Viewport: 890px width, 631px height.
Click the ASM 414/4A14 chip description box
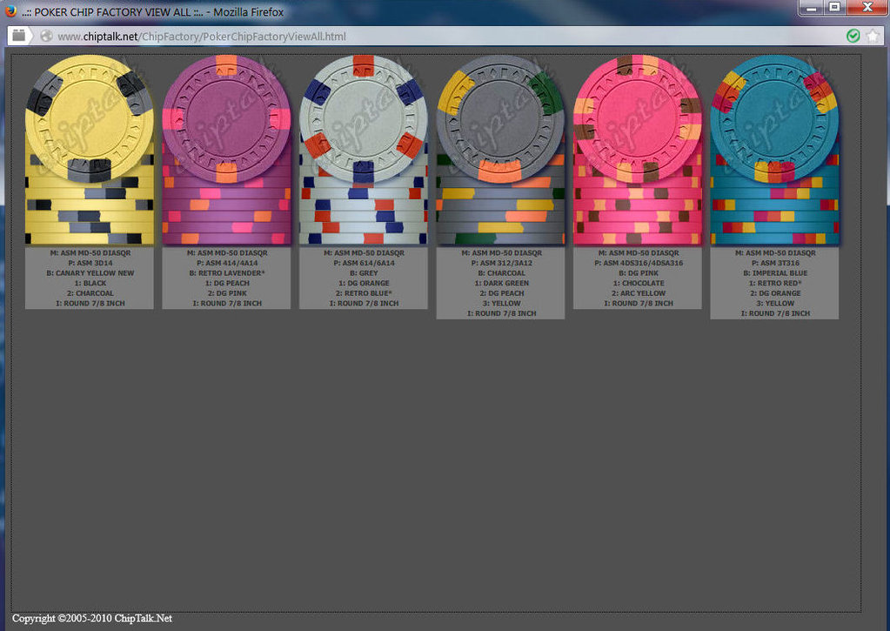(x=226, y=278)
